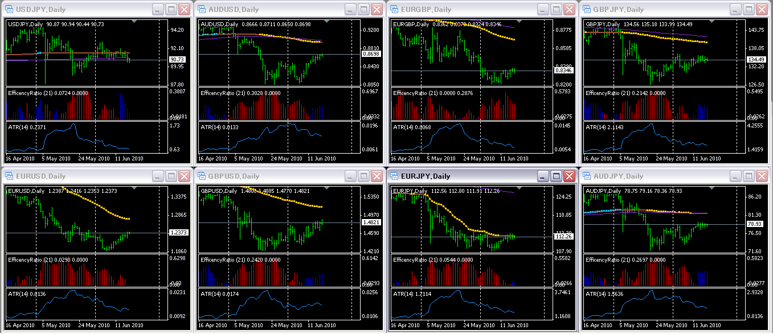The image size is (773, 334).
Task: Close the AUDUSD,Daily chart window
Action: point(377,10)
